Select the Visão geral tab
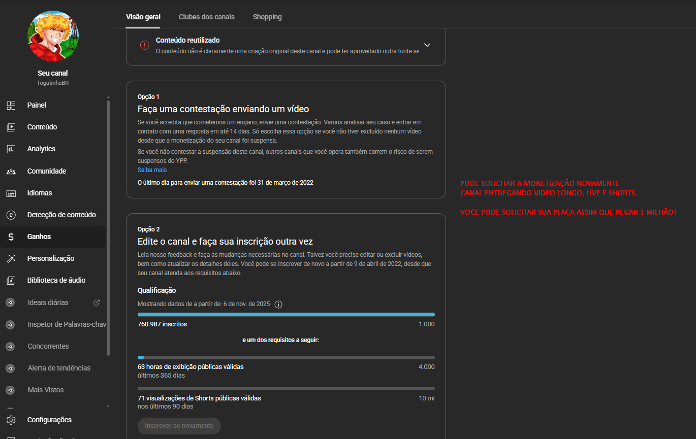 click(x=143, y=17)
